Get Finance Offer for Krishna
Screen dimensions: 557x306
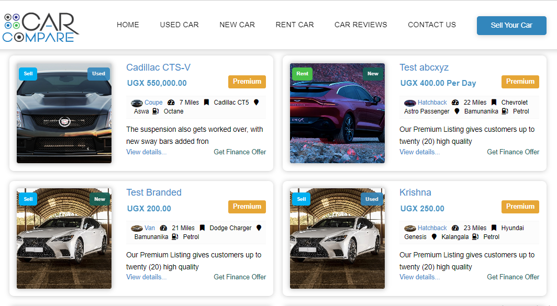513,277
